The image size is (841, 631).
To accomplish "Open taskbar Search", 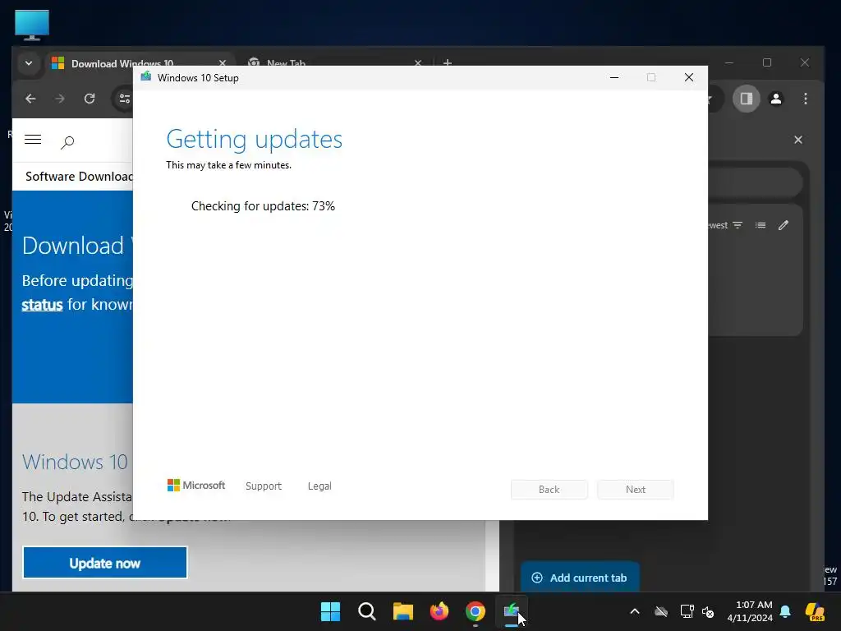I will click(x=367, y=611).
